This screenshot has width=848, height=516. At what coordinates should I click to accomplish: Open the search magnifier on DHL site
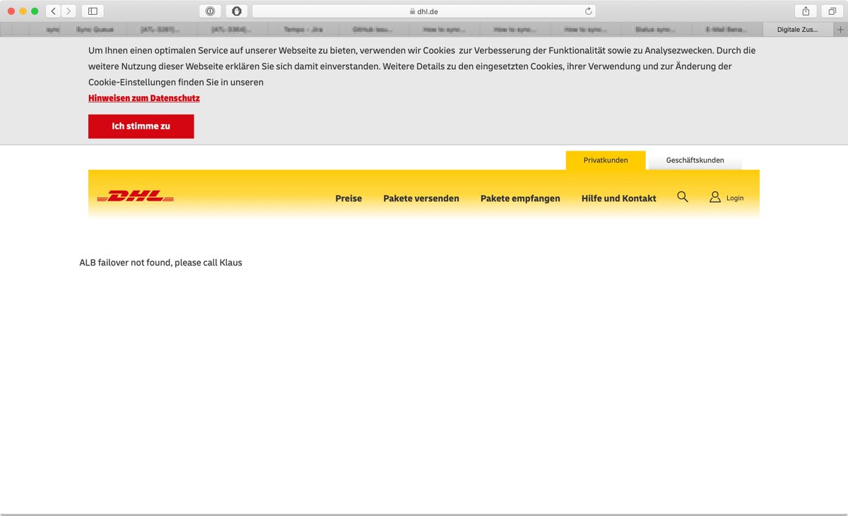(x=682, y=197)
